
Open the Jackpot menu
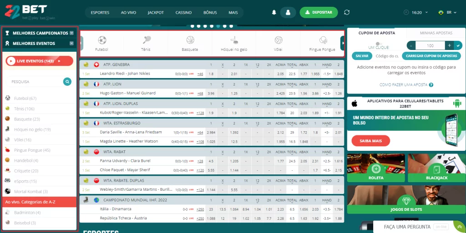pos(156,12)
